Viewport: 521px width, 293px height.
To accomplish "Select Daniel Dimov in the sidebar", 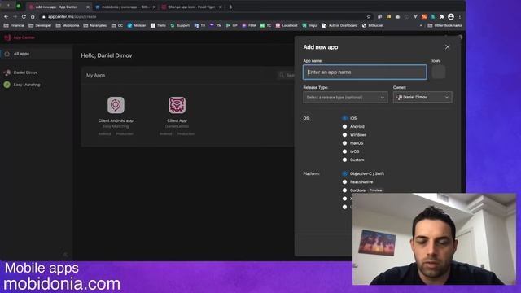I will tap(25, 72).
